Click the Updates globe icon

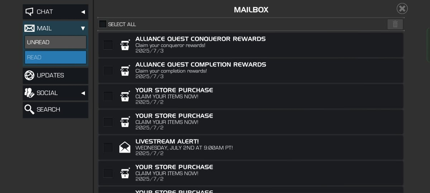[x=29, y=75]
